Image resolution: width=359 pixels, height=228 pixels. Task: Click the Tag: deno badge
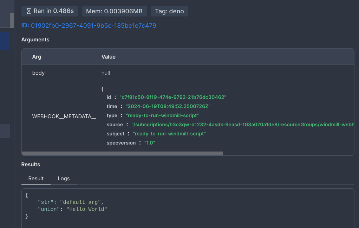(169, 11)
